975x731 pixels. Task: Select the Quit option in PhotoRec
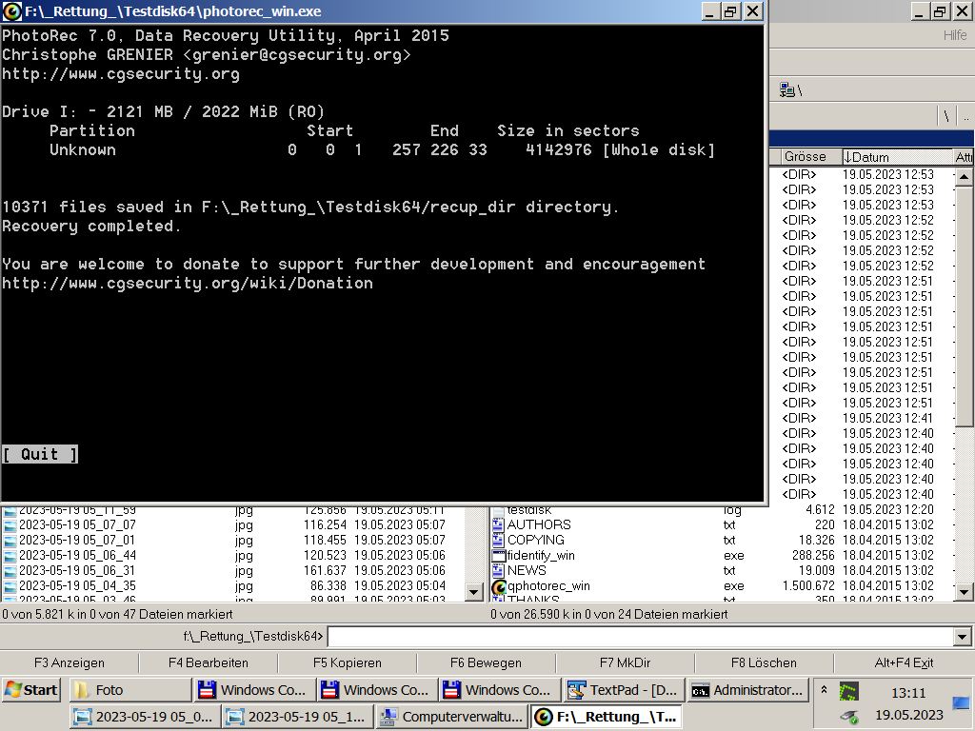point(40,454)
